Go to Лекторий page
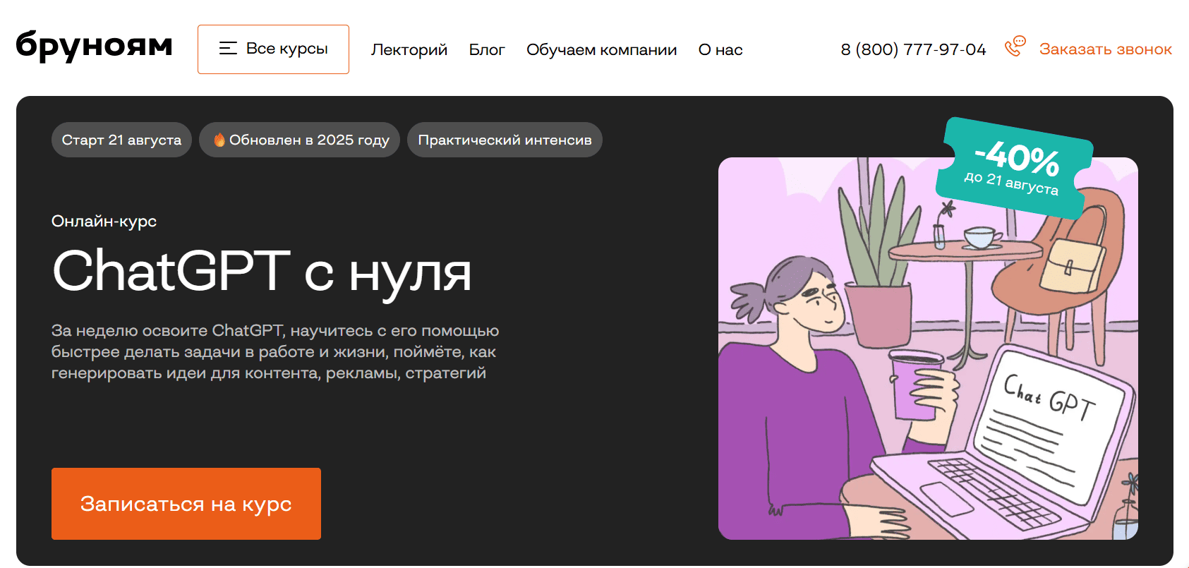1189x568 pixels. 409,50
